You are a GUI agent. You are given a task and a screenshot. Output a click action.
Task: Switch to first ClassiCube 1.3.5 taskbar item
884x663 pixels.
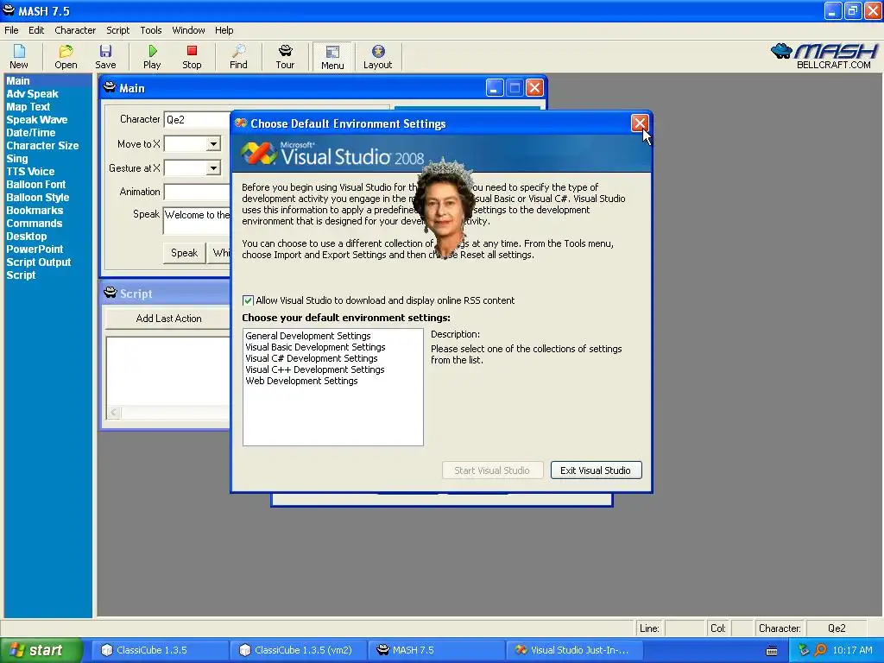point(160,650)
